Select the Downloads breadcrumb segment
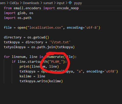The height and width of the screenshot is (104, 122). (31, 3)
